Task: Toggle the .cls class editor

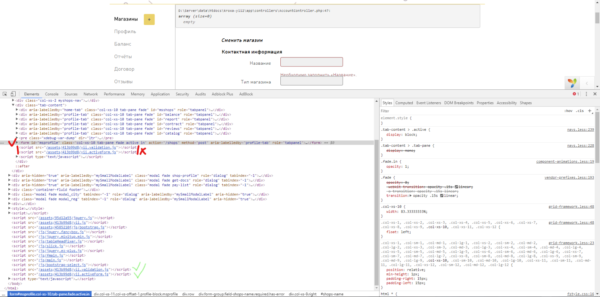Action: (x=580, y=111)
